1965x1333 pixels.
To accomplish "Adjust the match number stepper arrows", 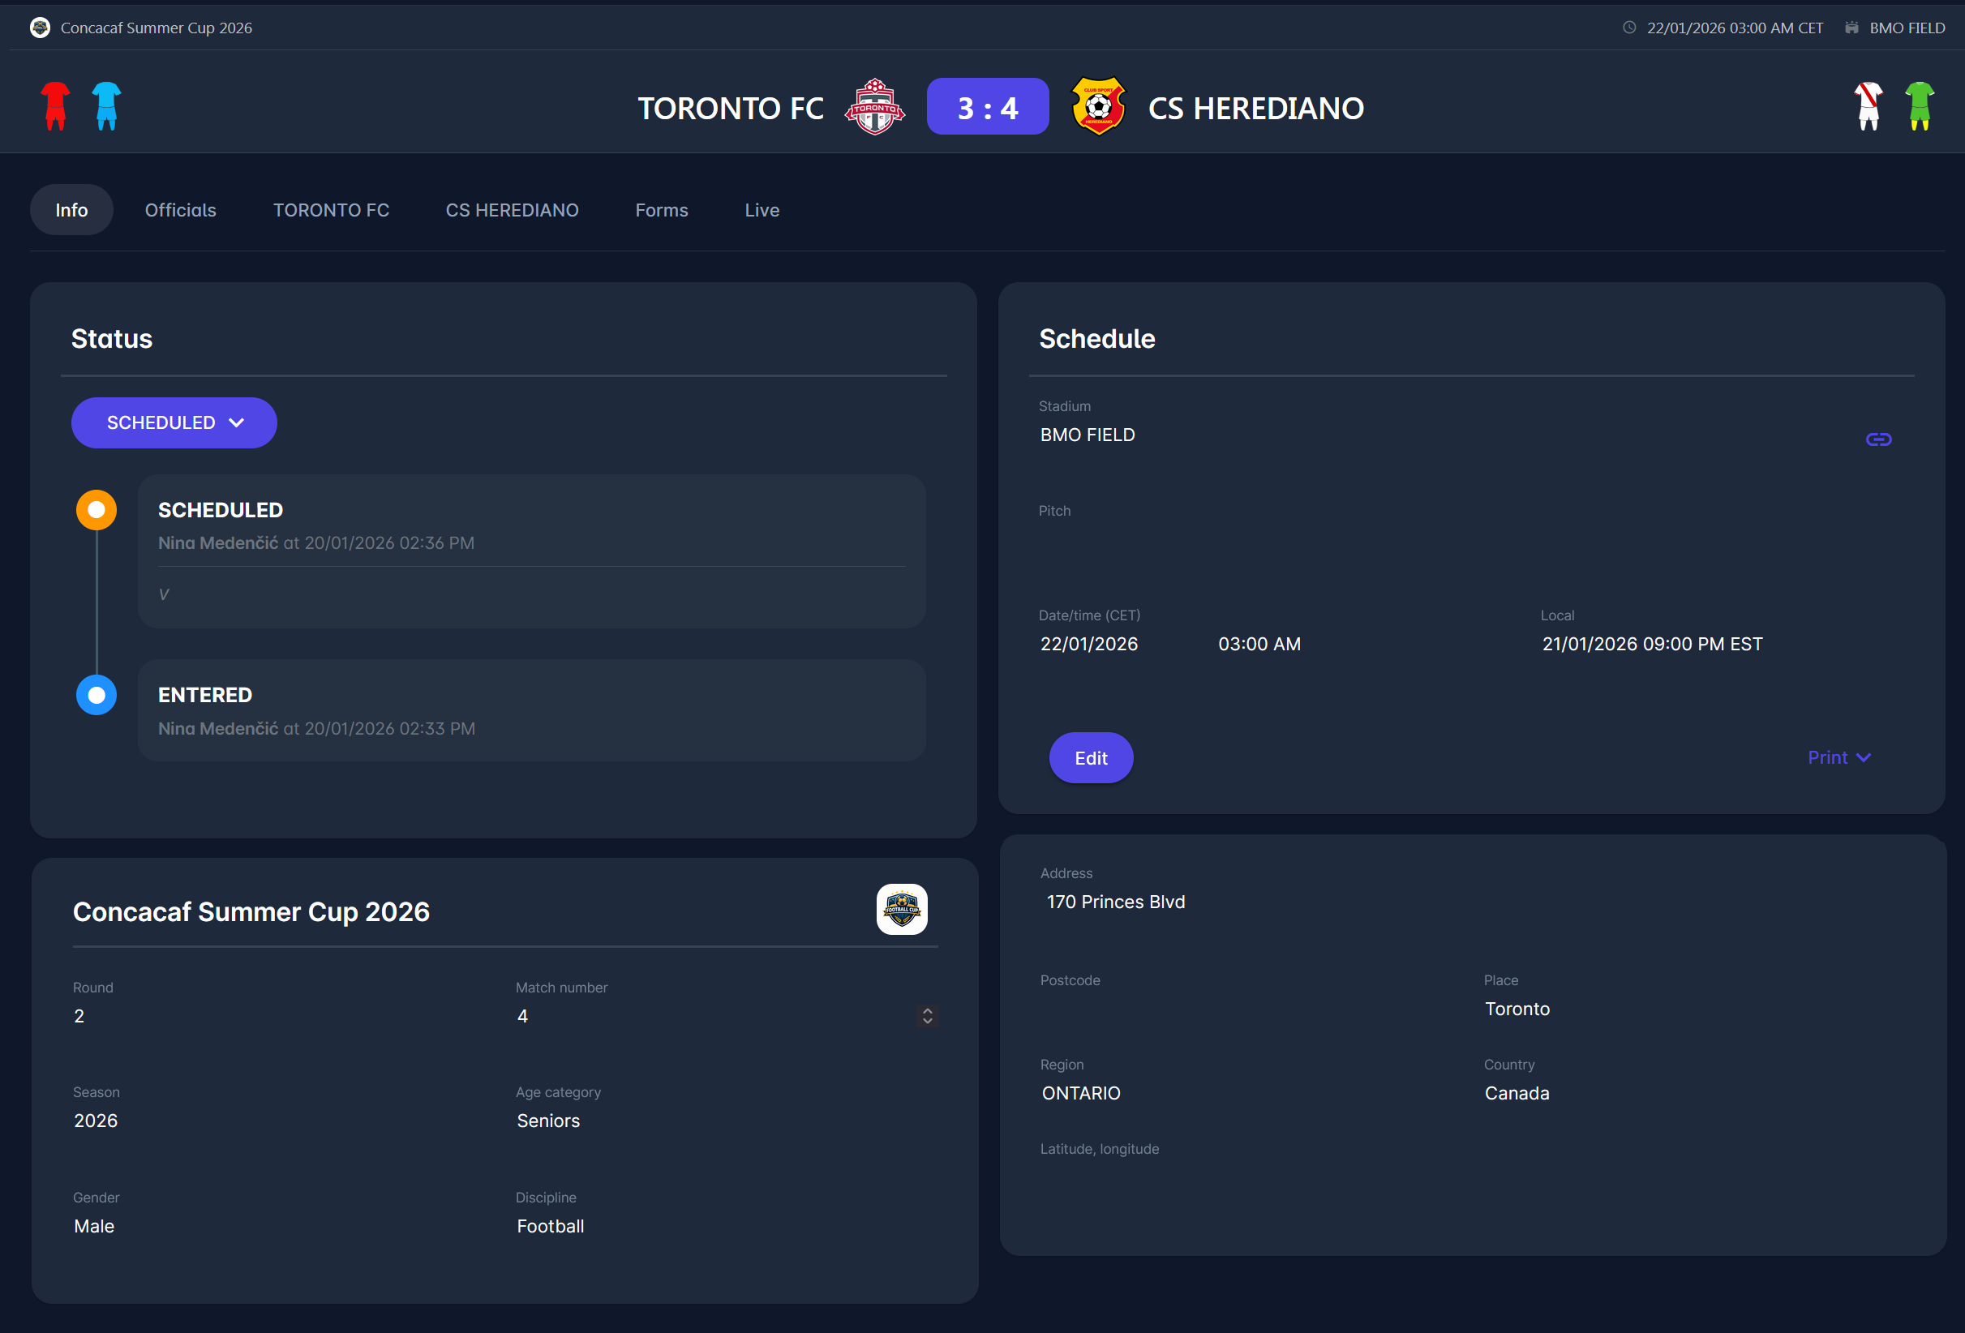I will 928,1016.
